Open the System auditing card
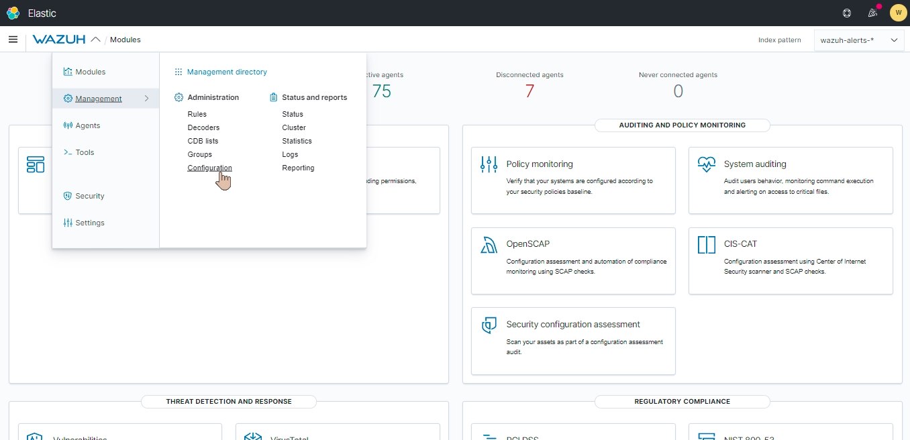 coord(791,180)
